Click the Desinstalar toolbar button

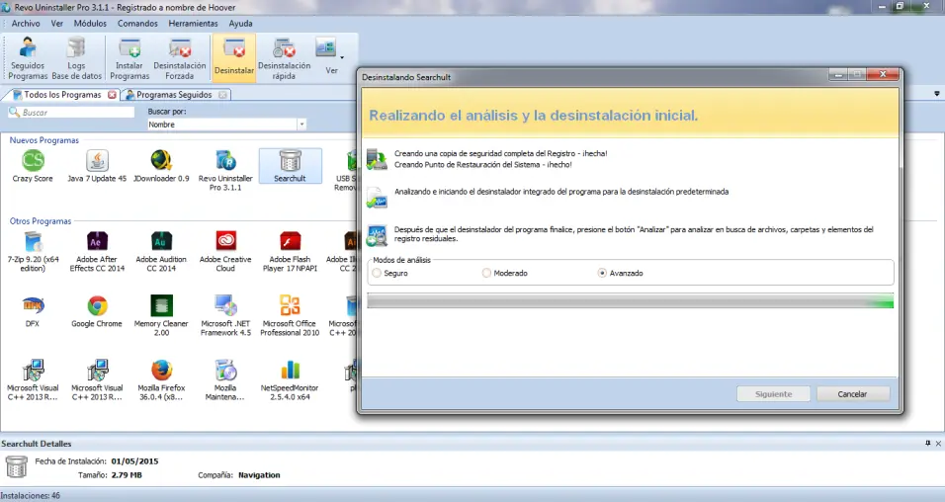[234, 58]
